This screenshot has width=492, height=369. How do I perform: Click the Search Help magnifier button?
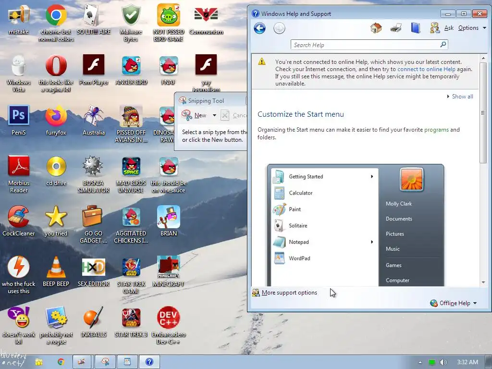[443, 45]
